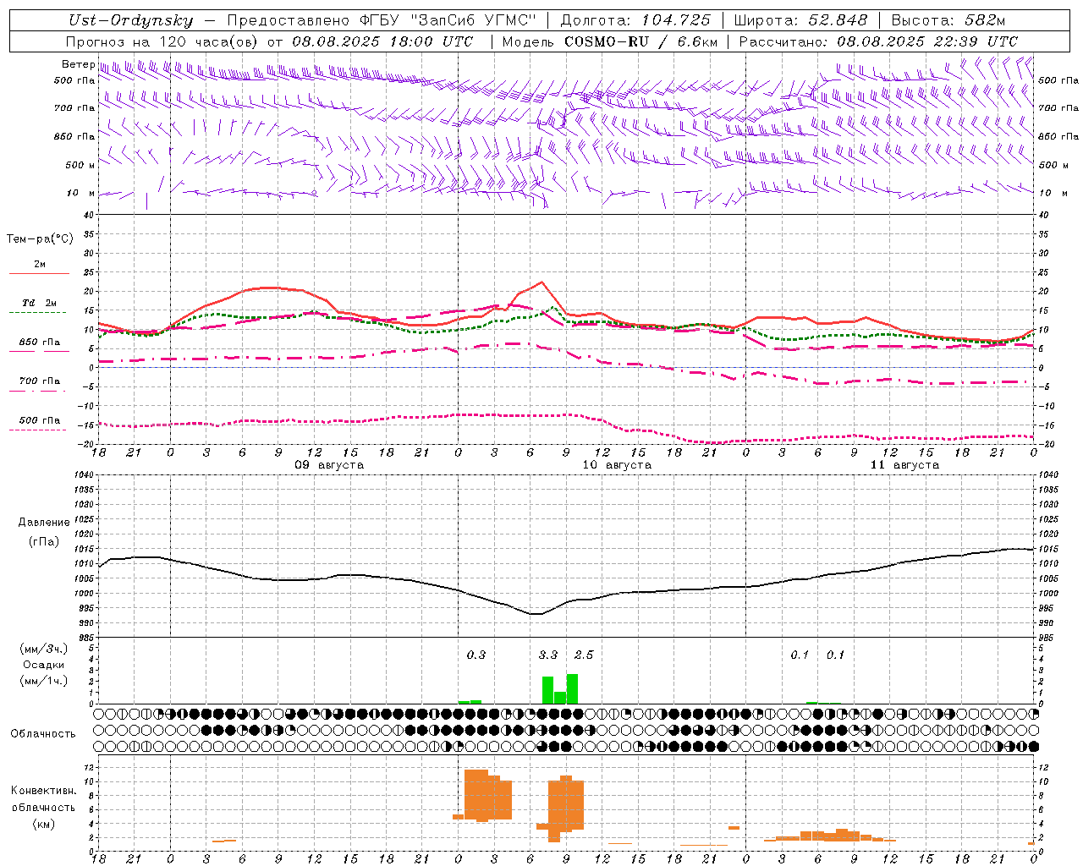
Task: Click the Осадки precipitation label
Action: (x=44, y=665)
